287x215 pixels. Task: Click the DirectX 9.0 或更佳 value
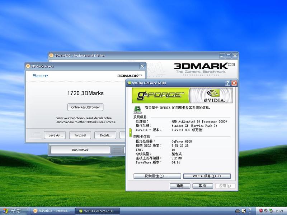coord(187,130)
